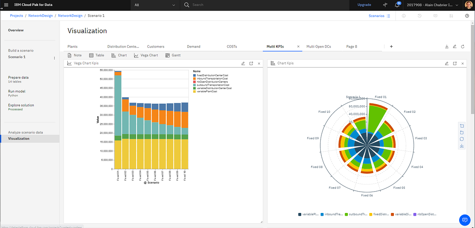Open the signpost tour icon in header

tap(385, 5)
